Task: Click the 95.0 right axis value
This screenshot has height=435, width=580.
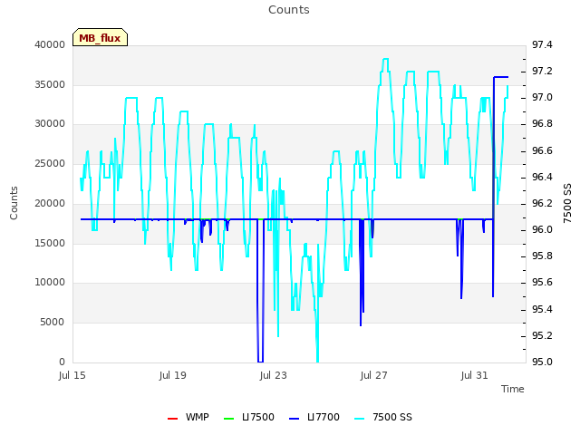Action: 542,362
